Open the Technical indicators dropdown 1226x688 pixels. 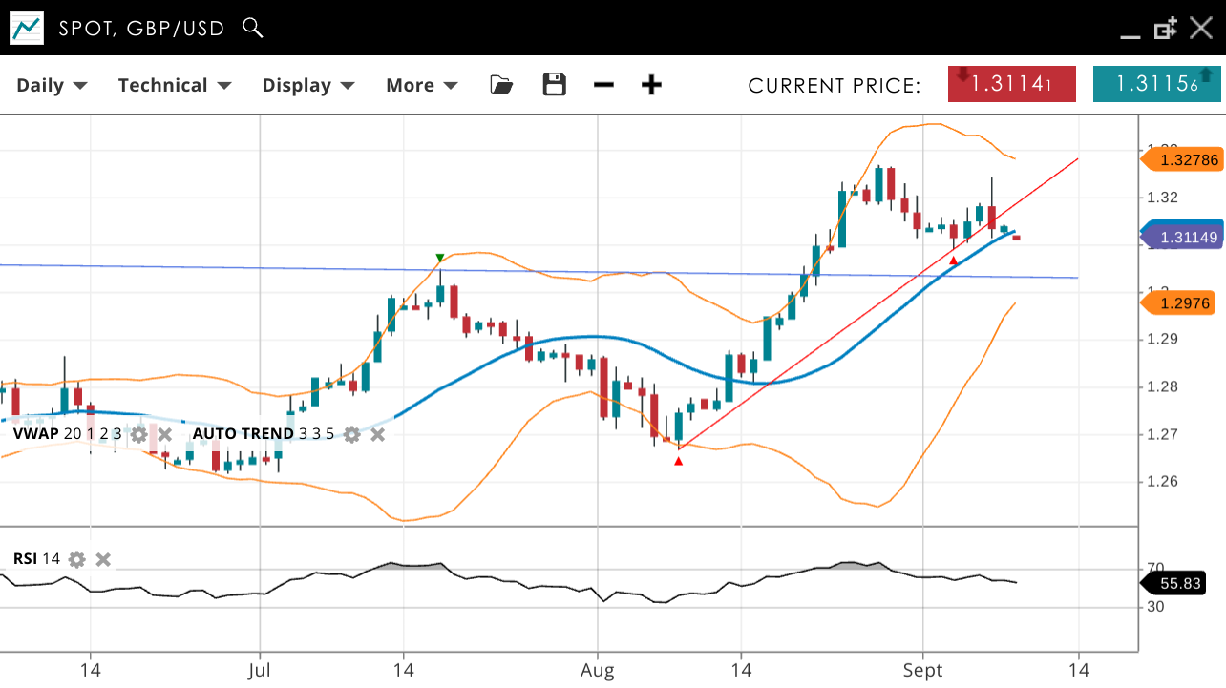[175, 85]
